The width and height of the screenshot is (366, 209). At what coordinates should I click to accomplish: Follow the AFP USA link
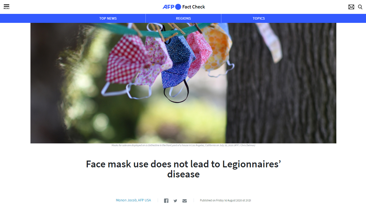tap(144, 200)
